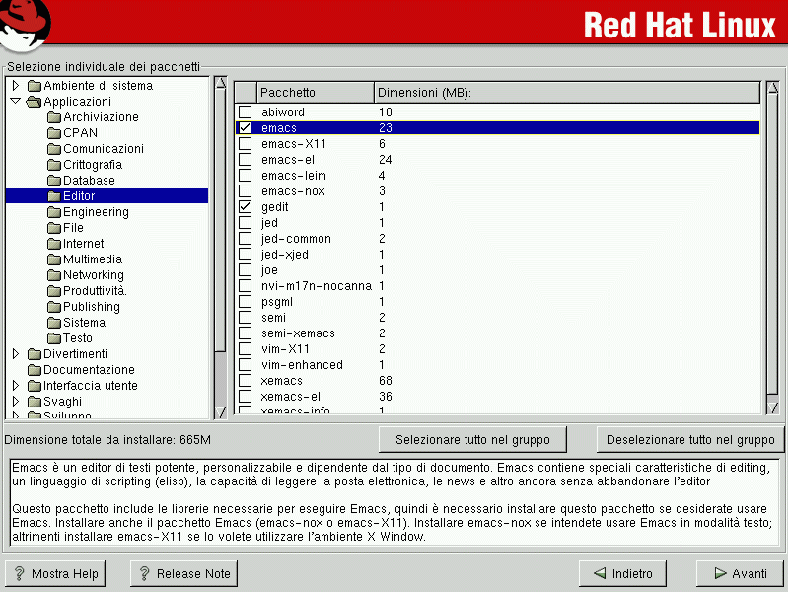Click the Crittografia folder icon
This screenshot has width=788, height=592.
(x=54, y=165)
